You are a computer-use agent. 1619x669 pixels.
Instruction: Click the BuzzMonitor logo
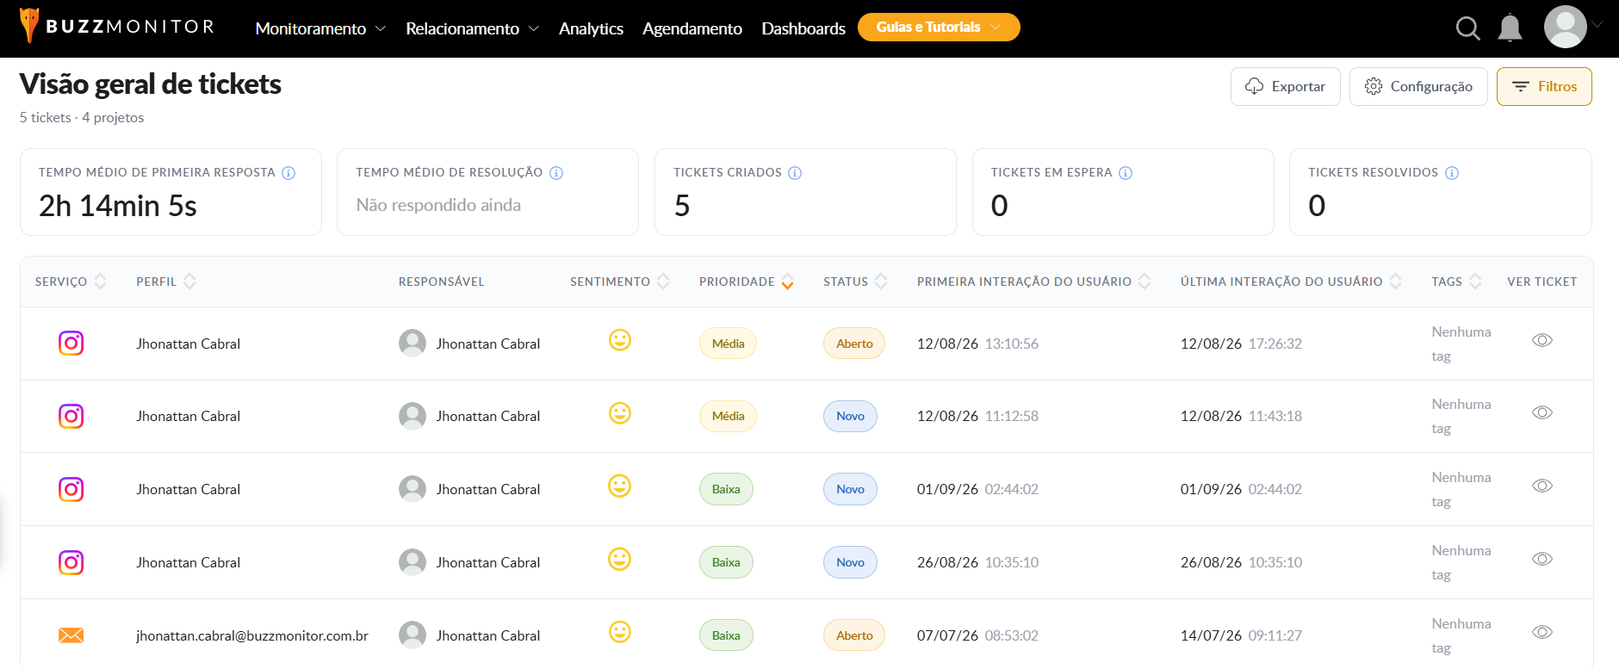click(117, 27)
